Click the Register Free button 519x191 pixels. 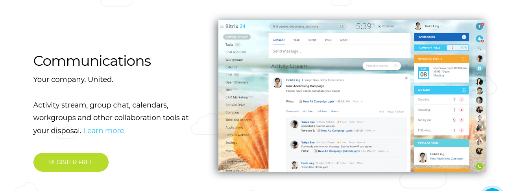coord(71,162)
